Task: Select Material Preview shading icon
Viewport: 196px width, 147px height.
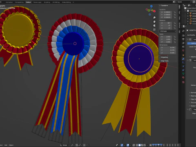Action: [x=142, y=145]
